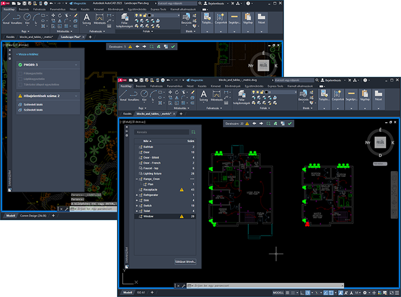The height and width of the screenshot is (297, 401).
Task: Go to previous object in the front window's Darabszám 20 count toolbar
Action: tap(254, 123)
